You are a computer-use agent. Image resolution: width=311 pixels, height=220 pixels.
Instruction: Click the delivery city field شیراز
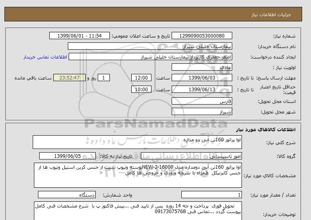(202, 111)
